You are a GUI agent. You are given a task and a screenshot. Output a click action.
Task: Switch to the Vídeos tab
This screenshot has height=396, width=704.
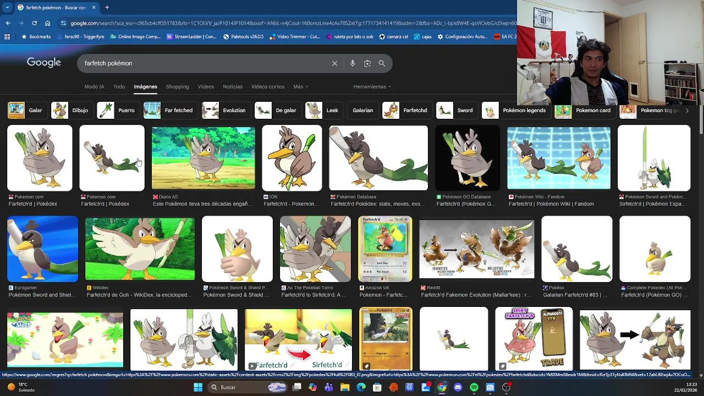(x=206, y=86)
